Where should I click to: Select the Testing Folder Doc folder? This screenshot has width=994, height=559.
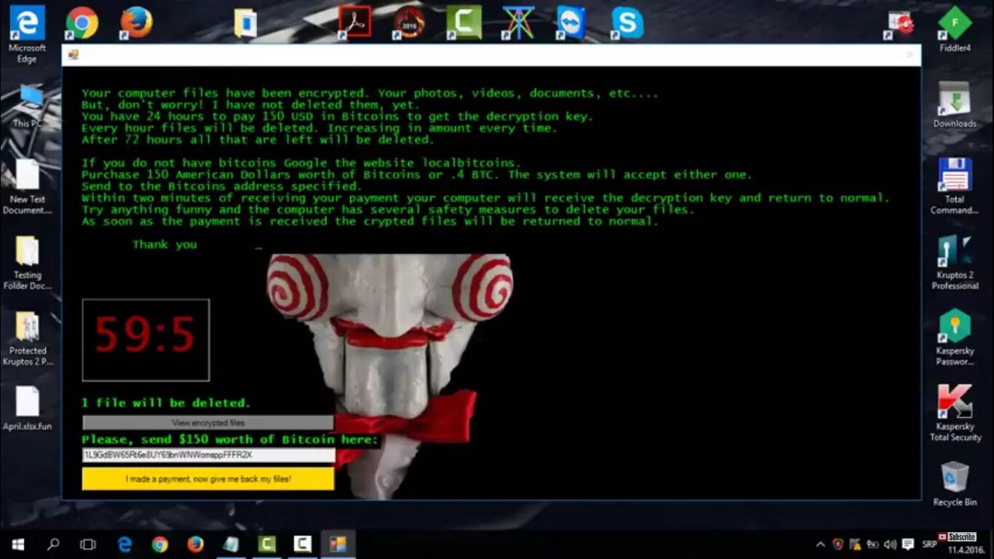28,263
